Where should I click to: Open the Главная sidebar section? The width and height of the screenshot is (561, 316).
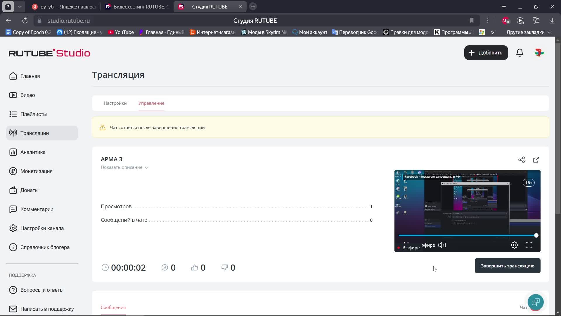pos(42,76)
